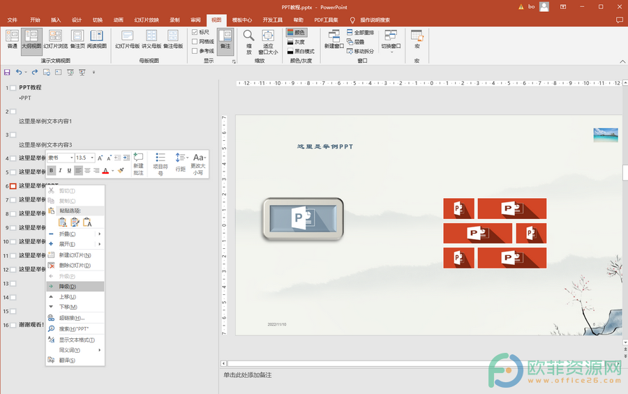The width and height of the screenshot is (628, 394).
Task: Select slide 16 谢谢观看 in outline
Action: pos(31,325)
